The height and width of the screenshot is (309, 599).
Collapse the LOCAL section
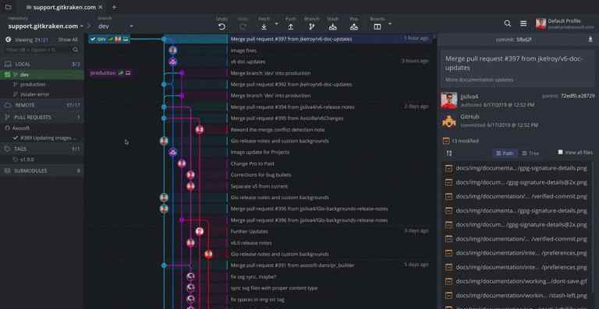click(x=42, y=65)
